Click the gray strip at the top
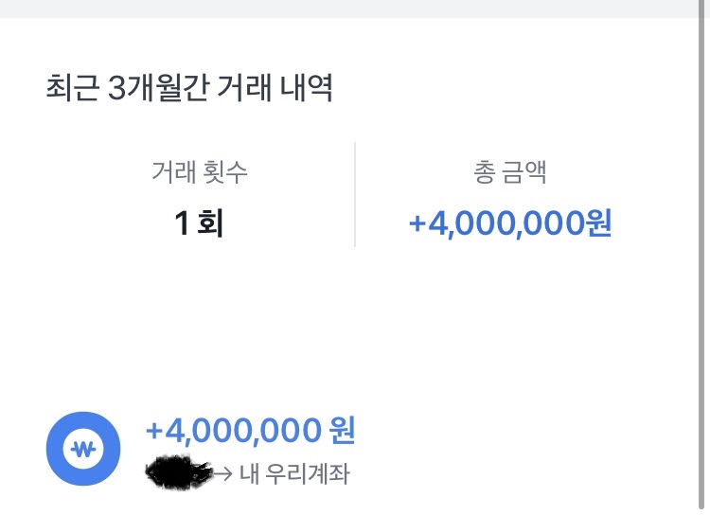The height and width of the screenshot is (515, 710). tap(355, 9)
